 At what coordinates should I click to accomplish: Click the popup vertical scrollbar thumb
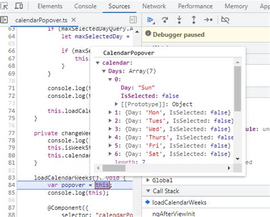pos(238,88)
